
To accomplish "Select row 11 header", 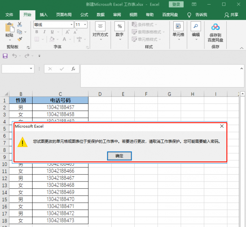I will point(5,171).
